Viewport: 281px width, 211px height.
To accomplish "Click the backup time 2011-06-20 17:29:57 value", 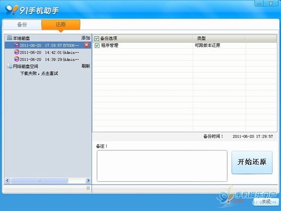I will pyautogui.click(x=253, y=136).
